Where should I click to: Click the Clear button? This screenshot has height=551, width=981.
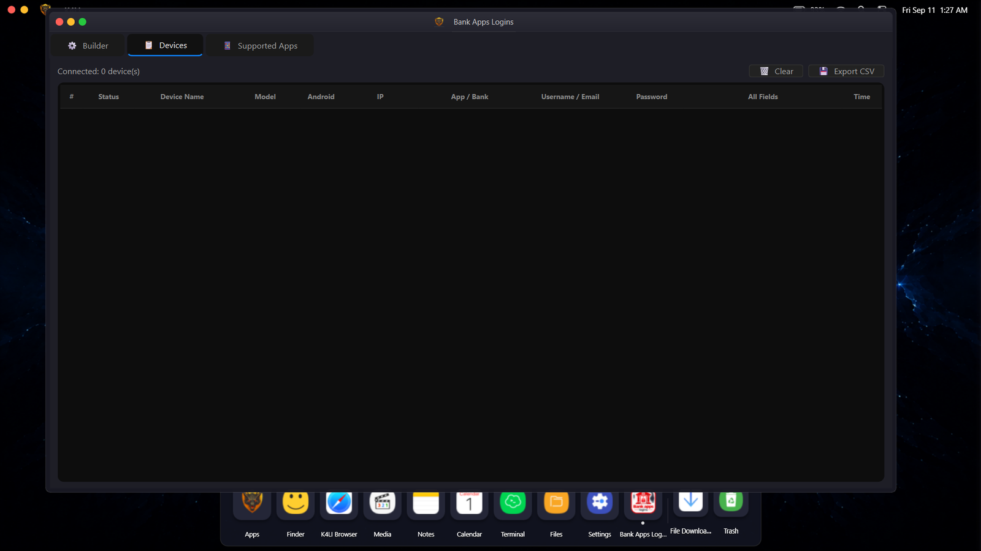(x=776, y=71)
